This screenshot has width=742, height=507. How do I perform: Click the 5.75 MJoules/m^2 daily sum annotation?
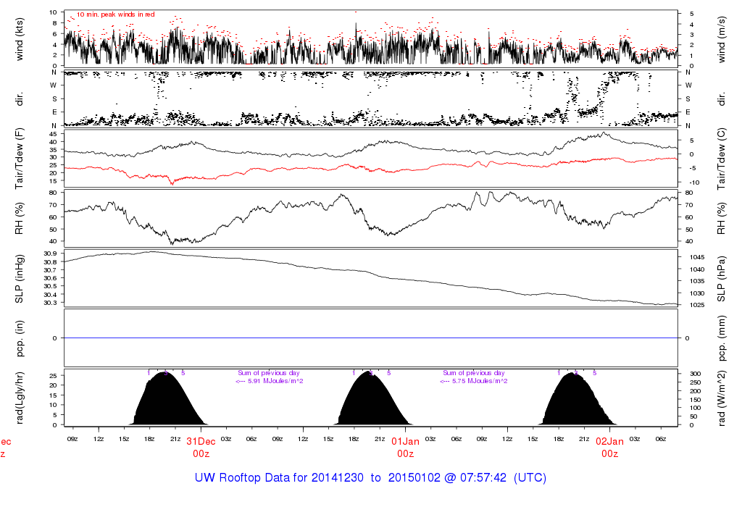pyautogui.click(x=474, y=380)
